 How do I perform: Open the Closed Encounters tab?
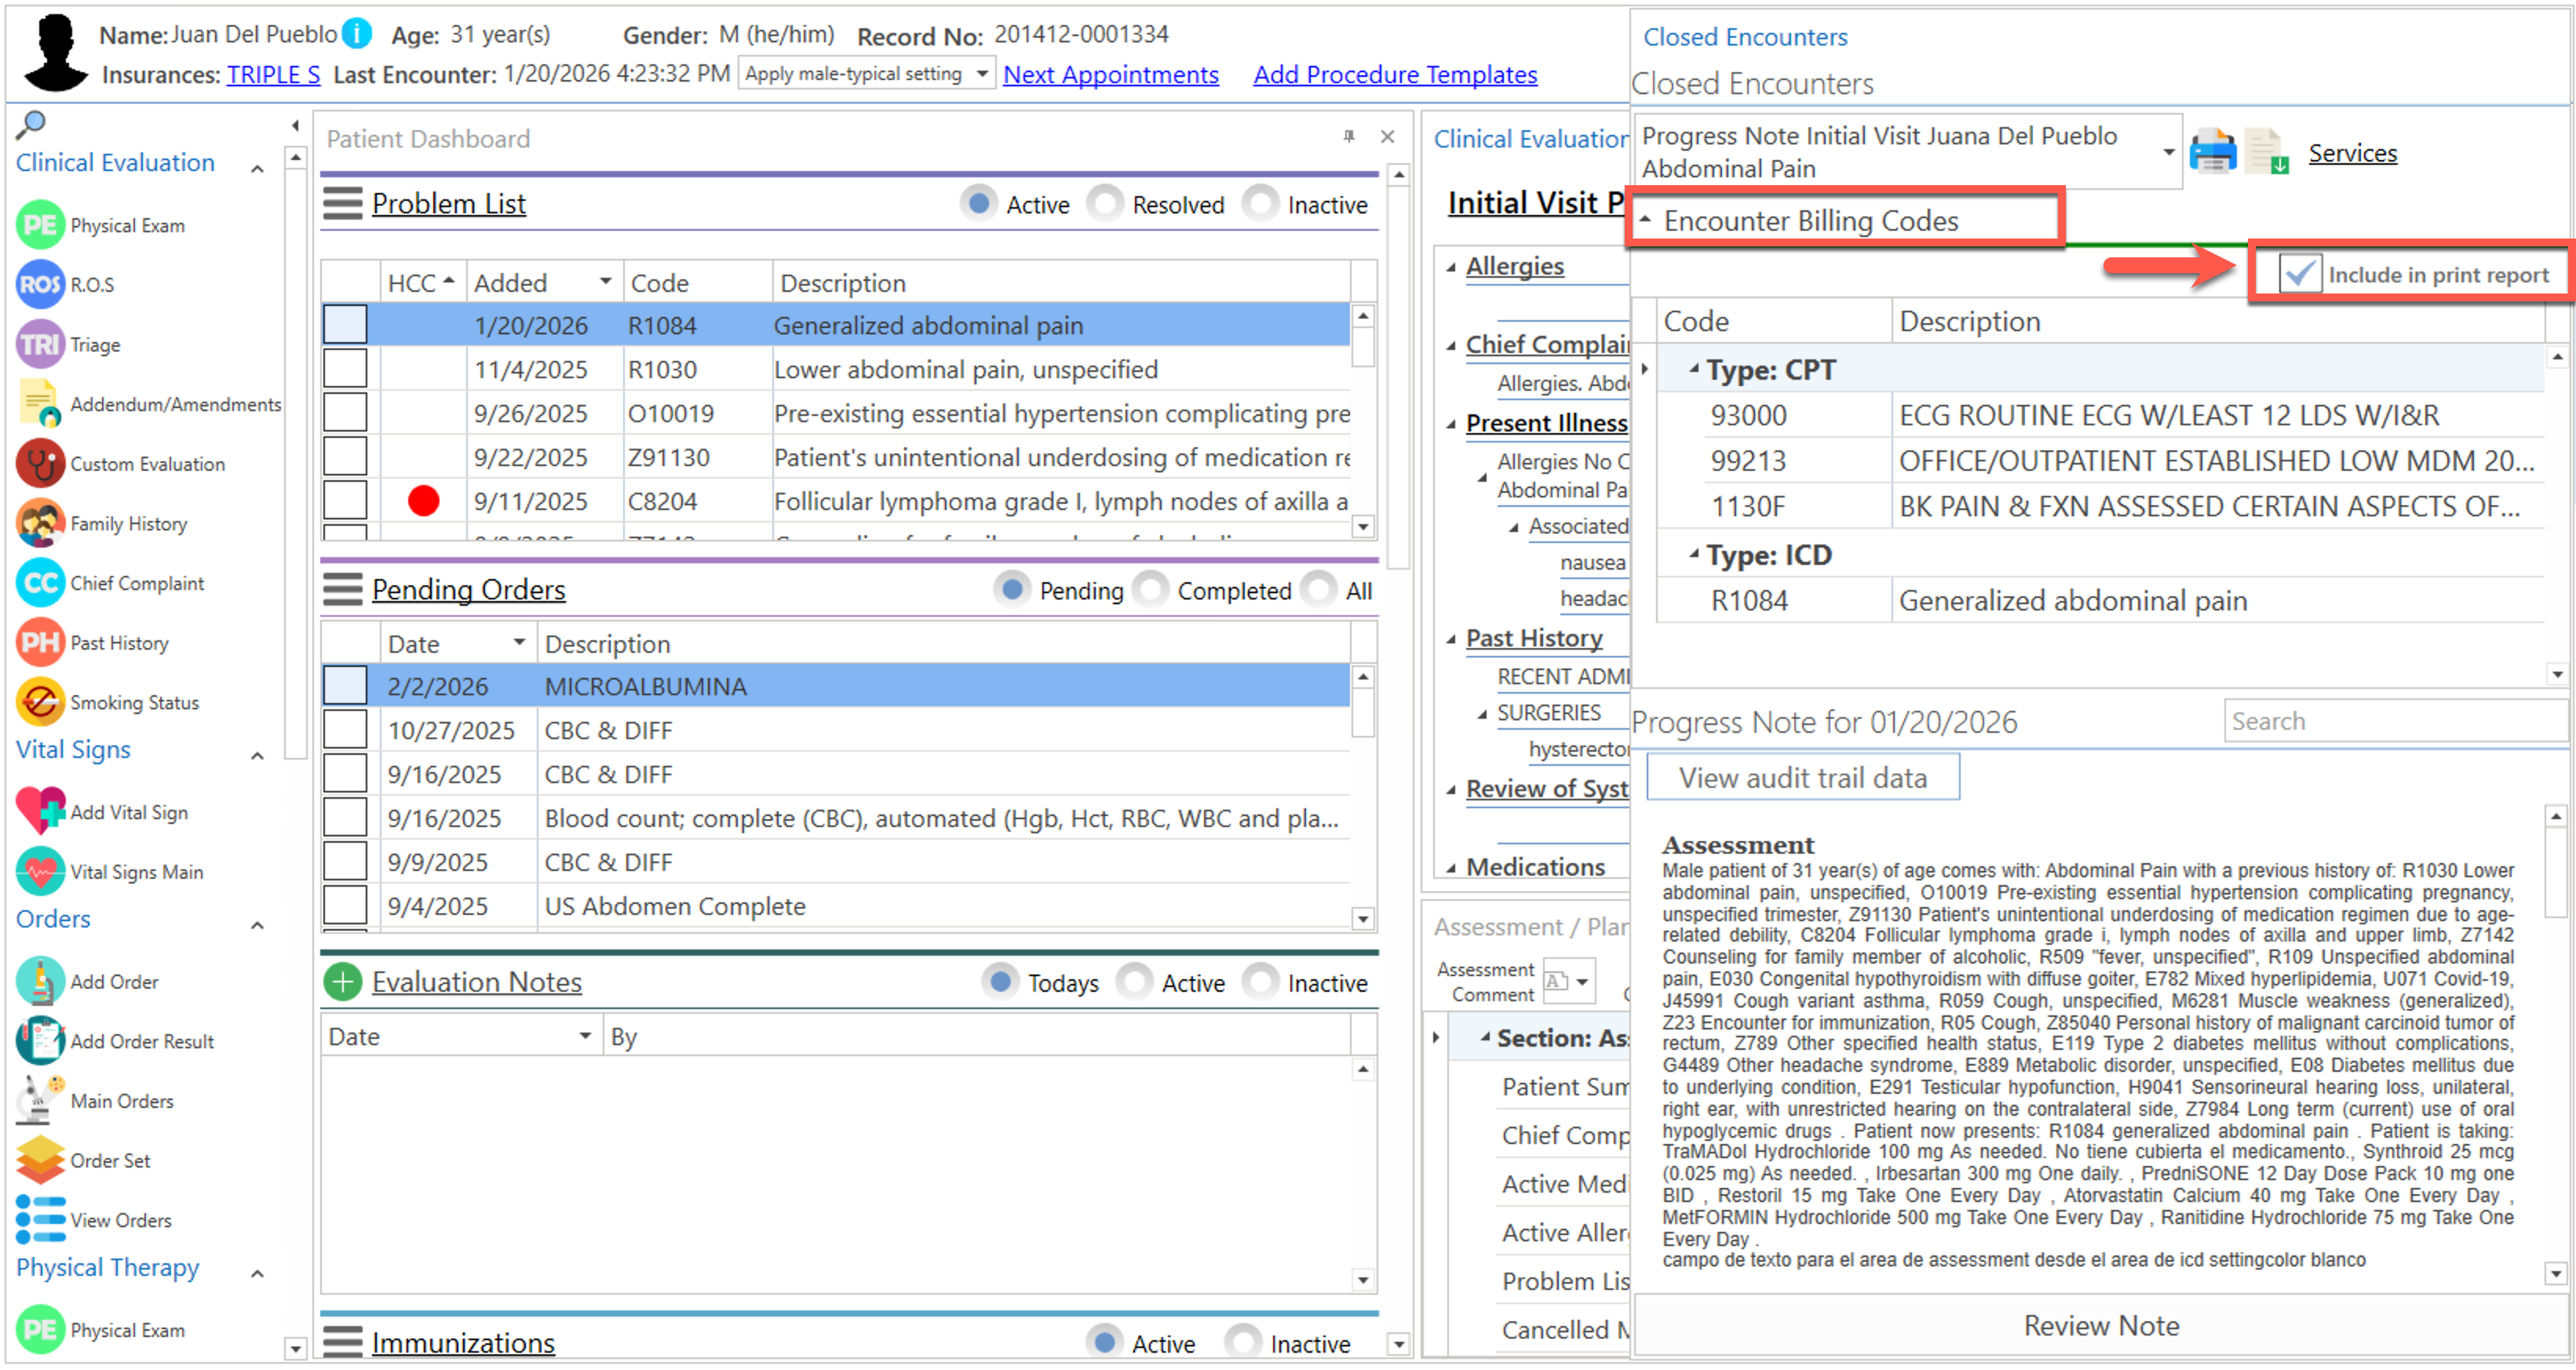tap(1745, 37)
